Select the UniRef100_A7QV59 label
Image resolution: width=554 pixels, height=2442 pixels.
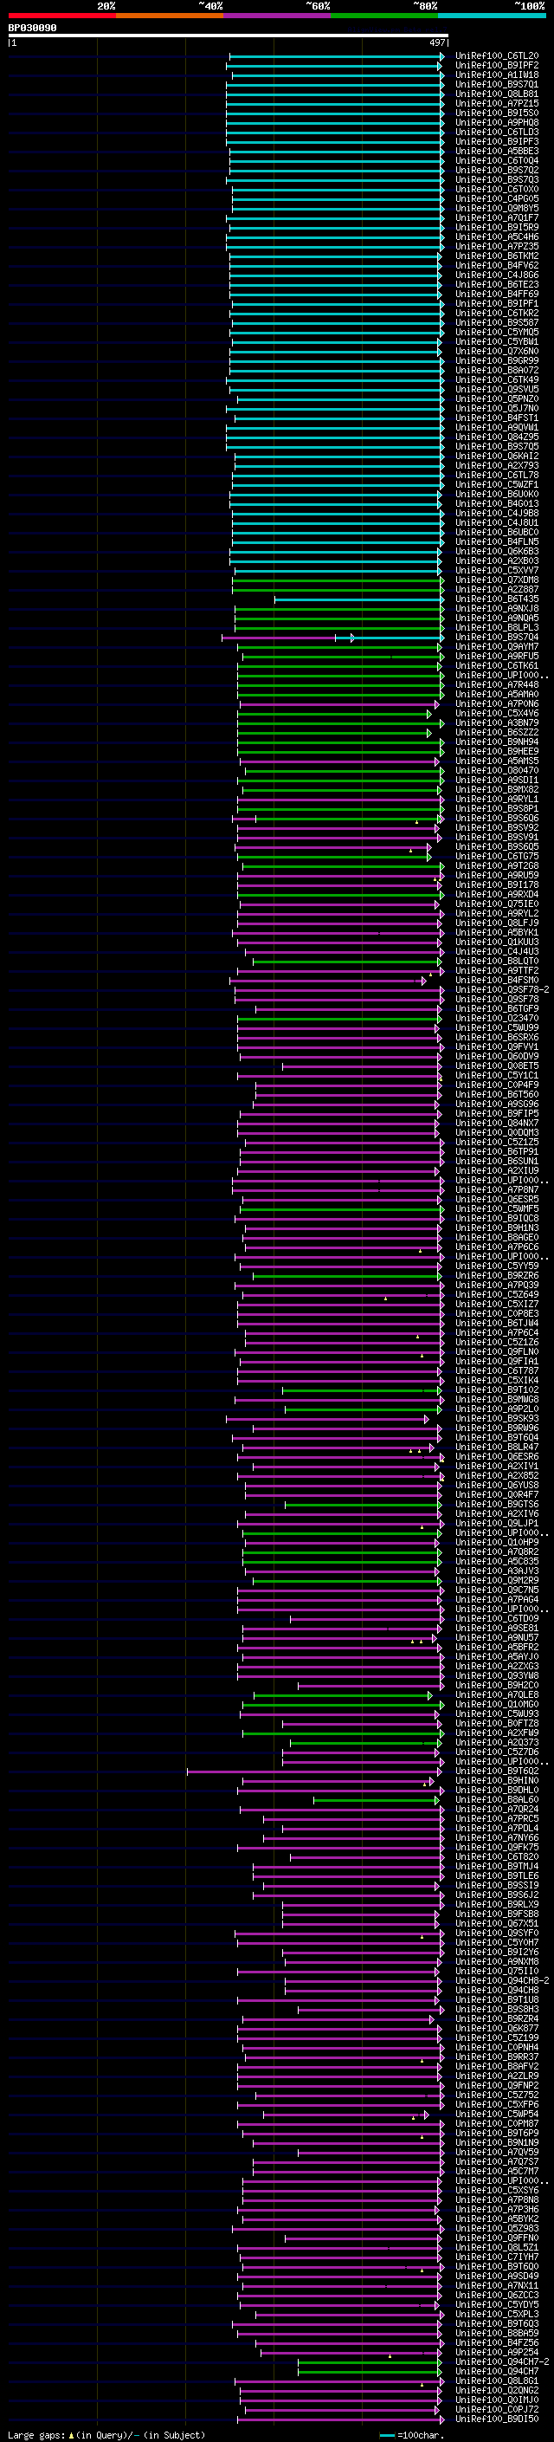[x=497, y=2152]
